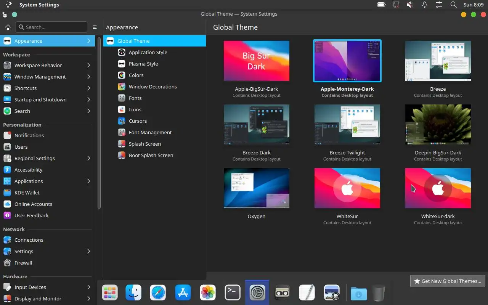Click the home icon in the sidebar header

(x=8, y=27)
